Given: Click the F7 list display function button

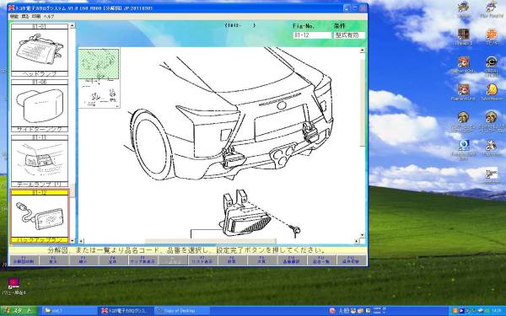Looking at the screenshot, I should (x=202, y=260).
